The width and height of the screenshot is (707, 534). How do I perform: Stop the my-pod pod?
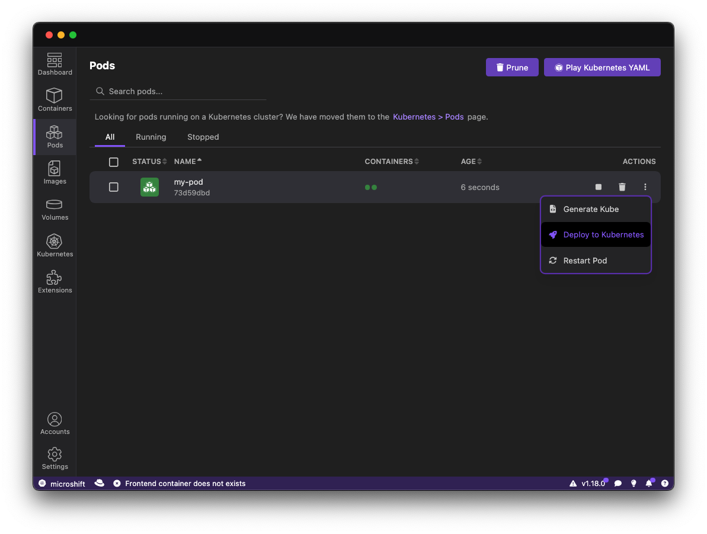599,187
